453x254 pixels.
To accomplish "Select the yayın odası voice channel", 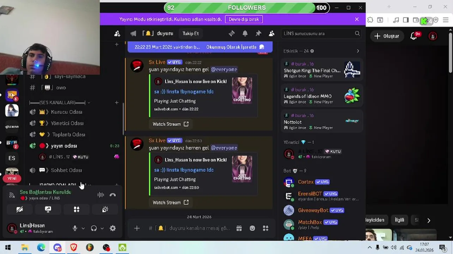I will click(x=74, y=146).
